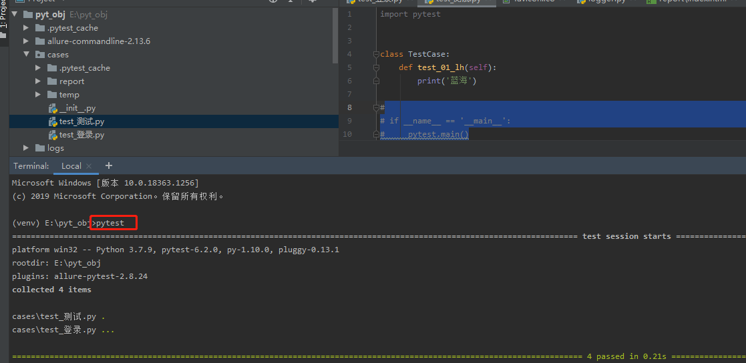Click the test_01_lh method name
The image size is (746, 363).
(x=441, y=67)
